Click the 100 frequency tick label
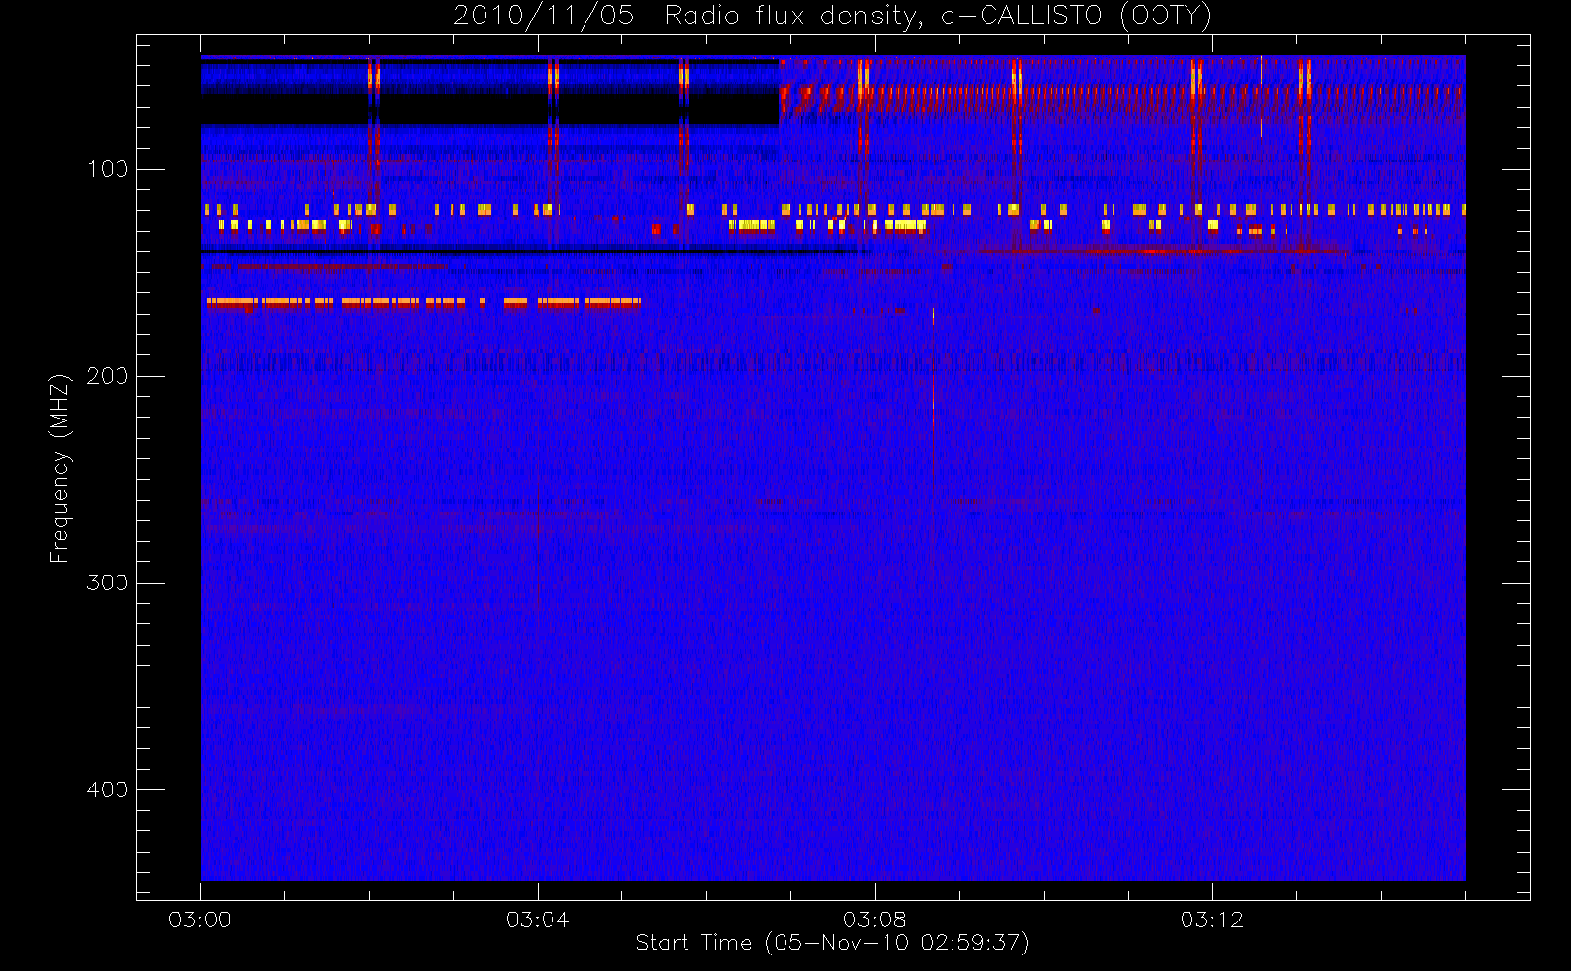 pos(108,169)
